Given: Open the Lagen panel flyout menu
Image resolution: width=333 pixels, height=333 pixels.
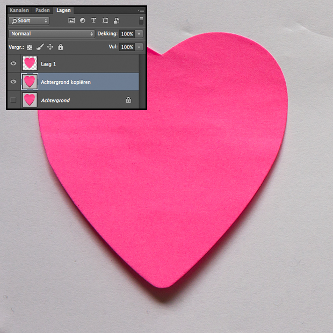Looking at the screenshot, I should click(141, 10).
